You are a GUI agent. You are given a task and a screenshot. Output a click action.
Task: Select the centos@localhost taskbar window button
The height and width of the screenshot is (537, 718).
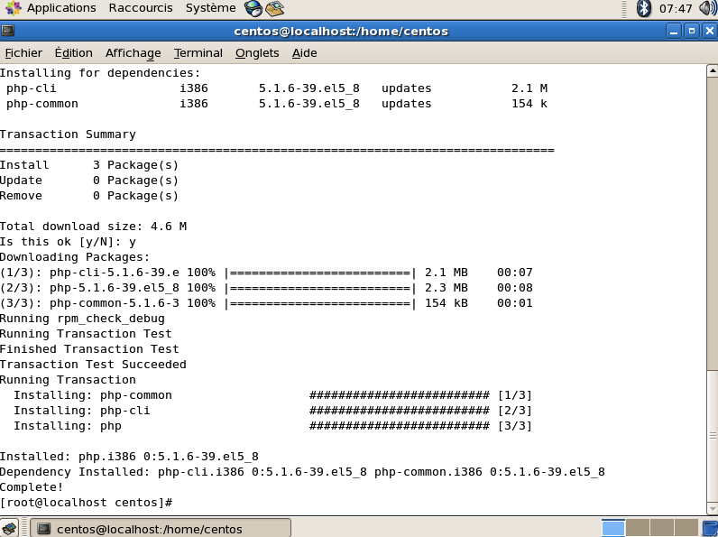[x=161, y=529]
